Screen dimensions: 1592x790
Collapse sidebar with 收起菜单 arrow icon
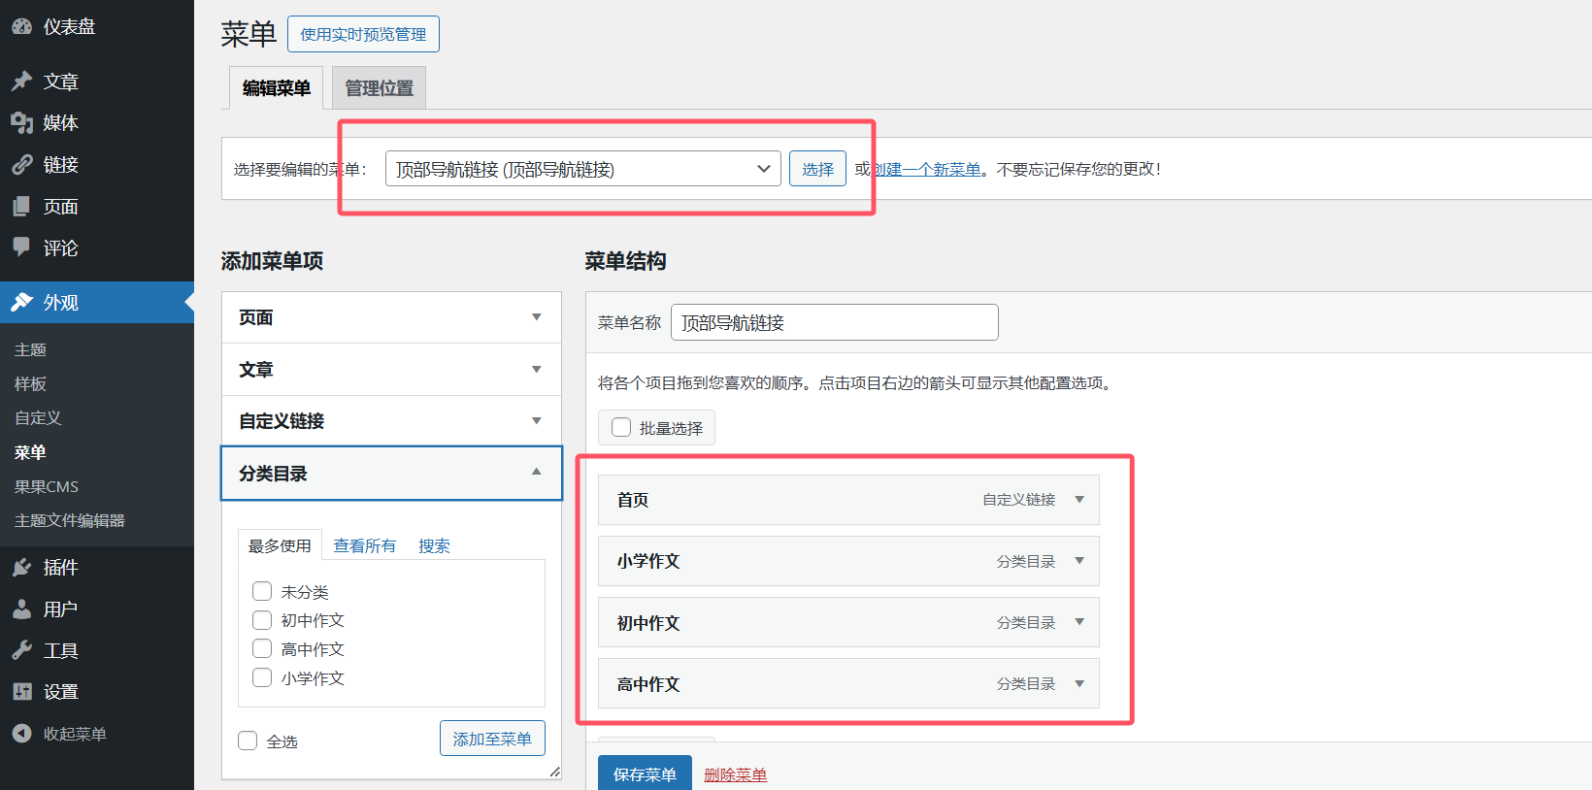(x=21, y=734)
